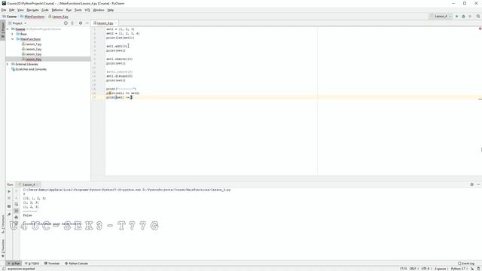The height and width of the screenshot is (271, 482).
Task: Open the File menu
Action: point(4,10)
